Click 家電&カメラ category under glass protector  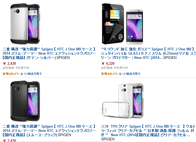(110, 74)
